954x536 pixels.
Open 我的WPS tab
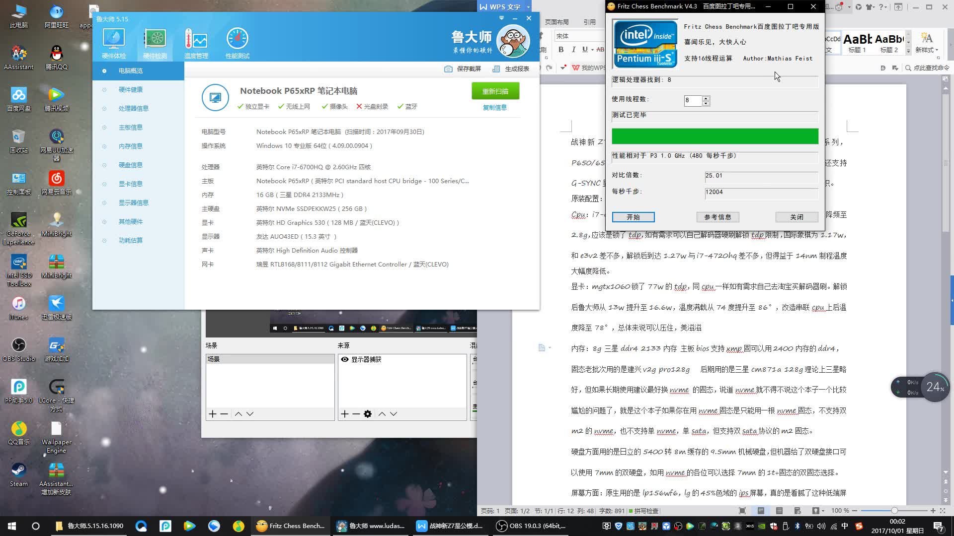pyautogui.click(x=589, y=68)
